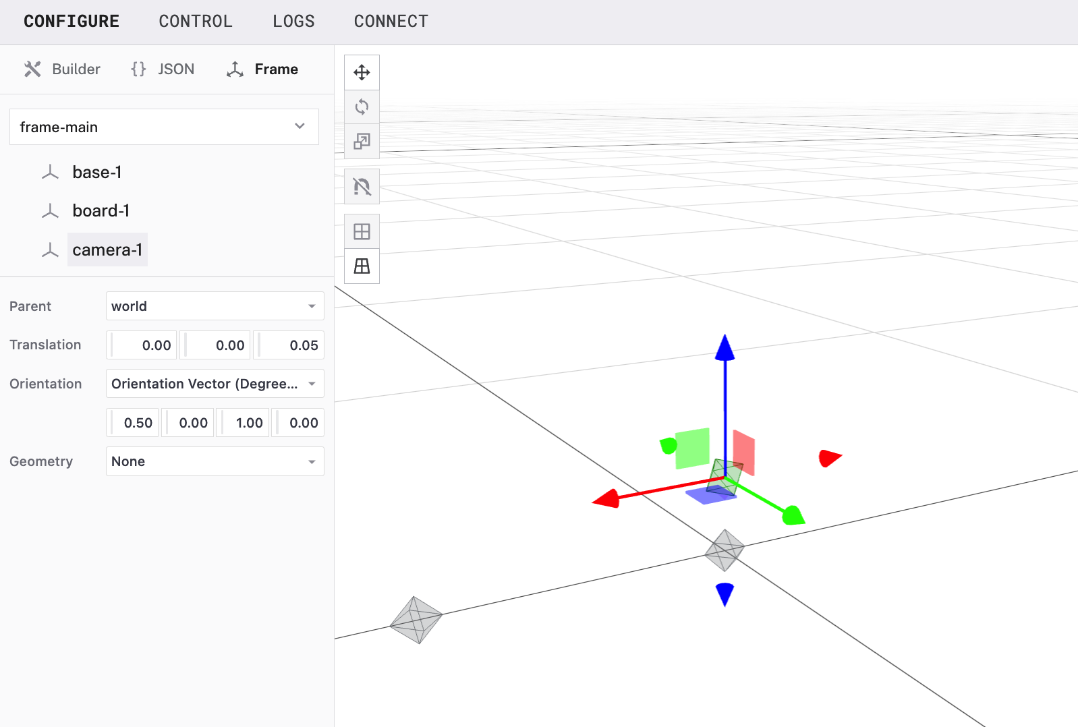1078x727 pixels.
Task: Open the Parent world dropdown
Action: [215, 306]
